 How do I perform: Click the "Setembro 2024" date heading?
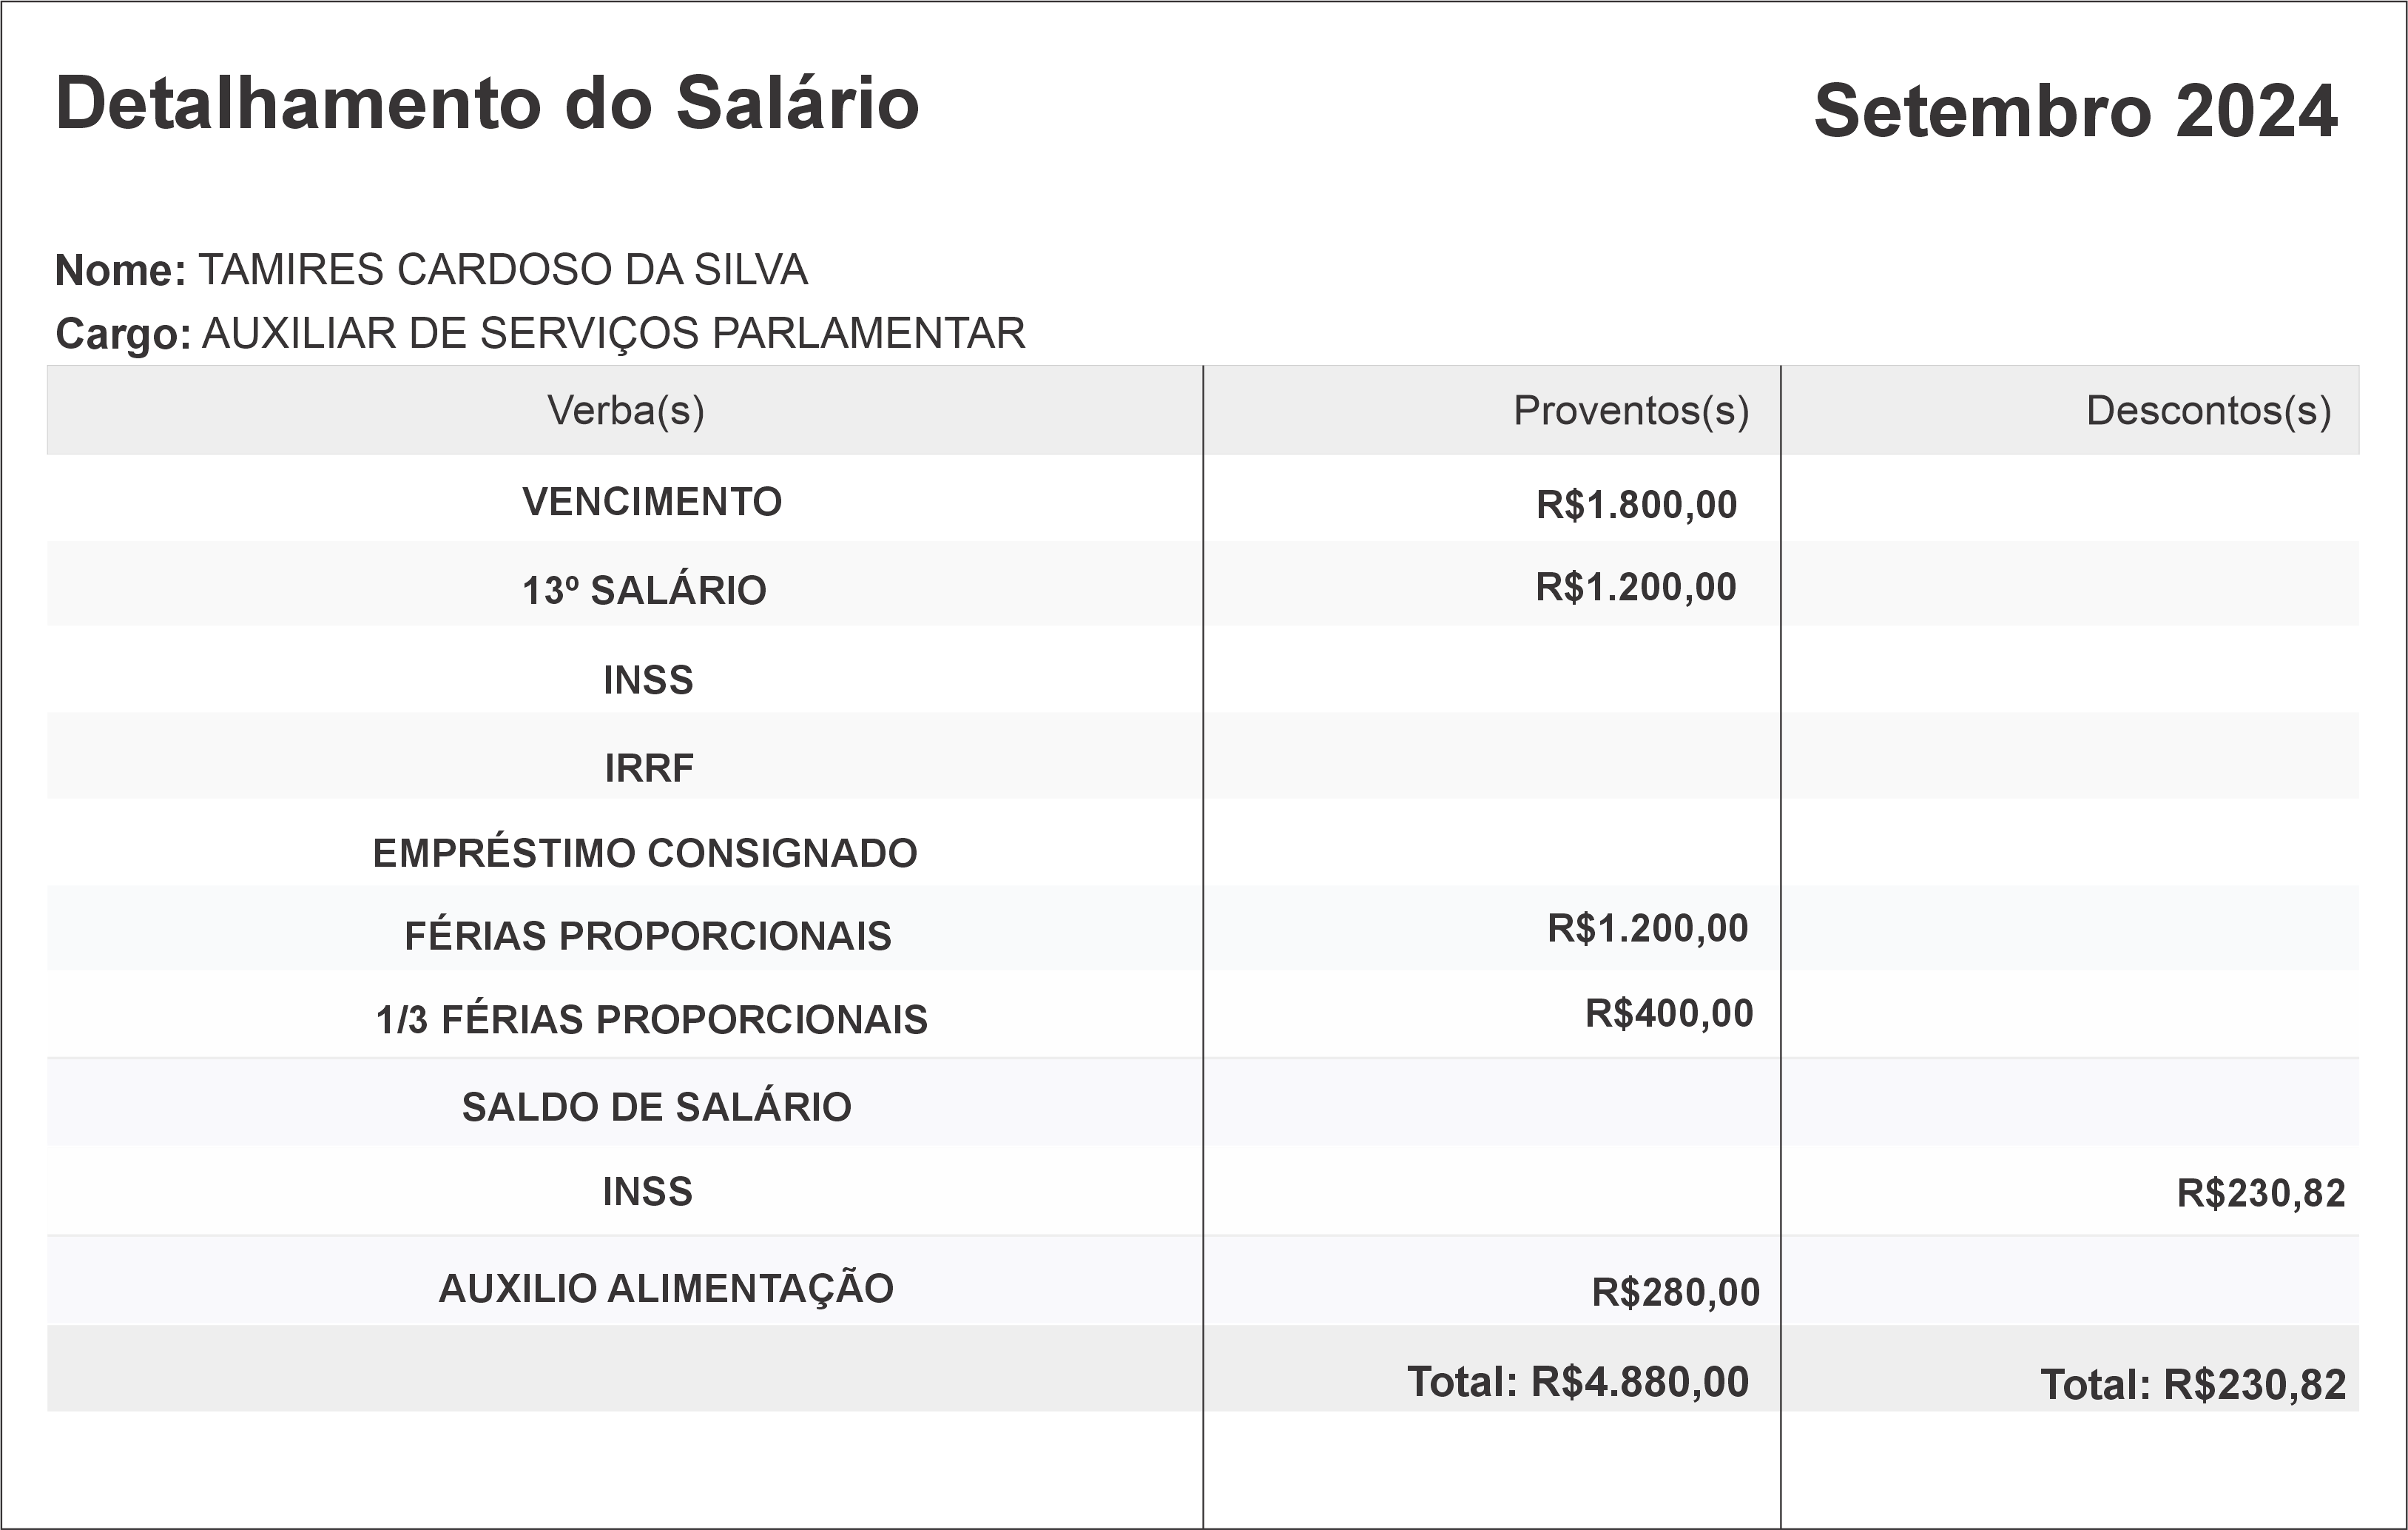(x=2075, y=110)
